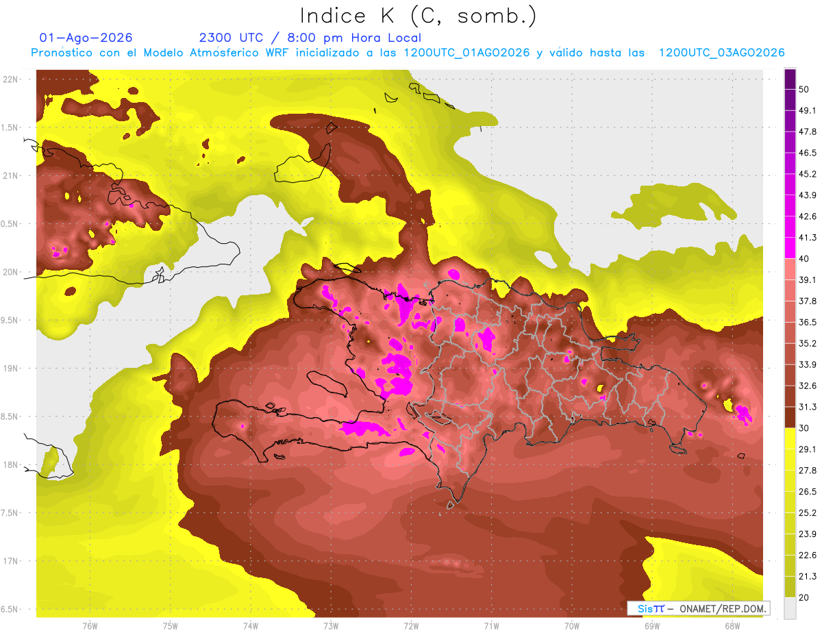Click the colorbar value '41.3'

[807, 238]
